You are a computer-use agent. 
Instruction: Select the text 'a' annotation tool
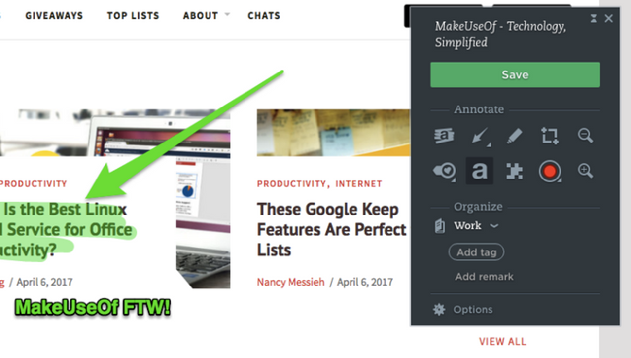pyautogui.click(x=480, y=171)
